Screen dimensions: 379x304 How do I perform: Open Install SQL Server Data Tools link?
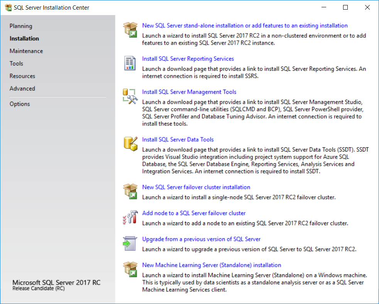pos(178,139)
